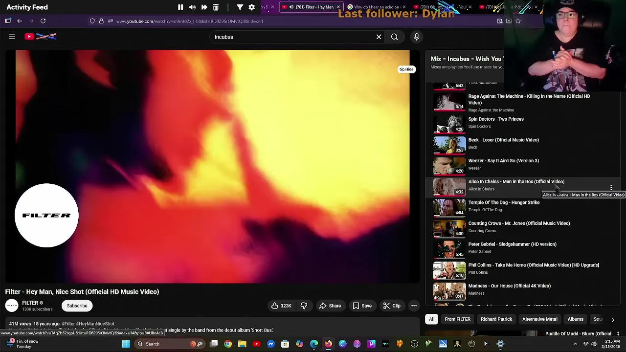Bookmark this page with star icon
The height and width of the screenshot is (352, 626).
(x=518, y=21)
